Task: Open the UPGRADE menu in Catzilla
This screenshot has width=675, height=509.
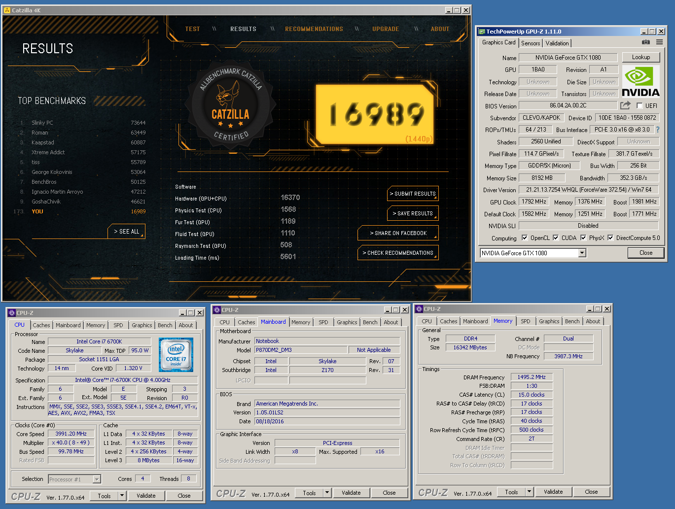Action: point(386,29)
